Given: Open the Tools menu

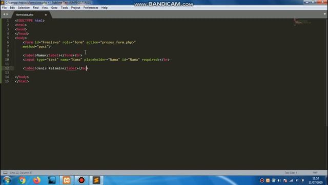Looking at the screenshot, I should 64,8.
